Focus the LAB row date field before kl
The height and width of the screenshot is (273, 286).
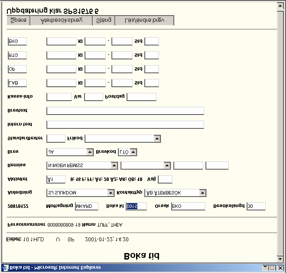click(x=61, y=83)
